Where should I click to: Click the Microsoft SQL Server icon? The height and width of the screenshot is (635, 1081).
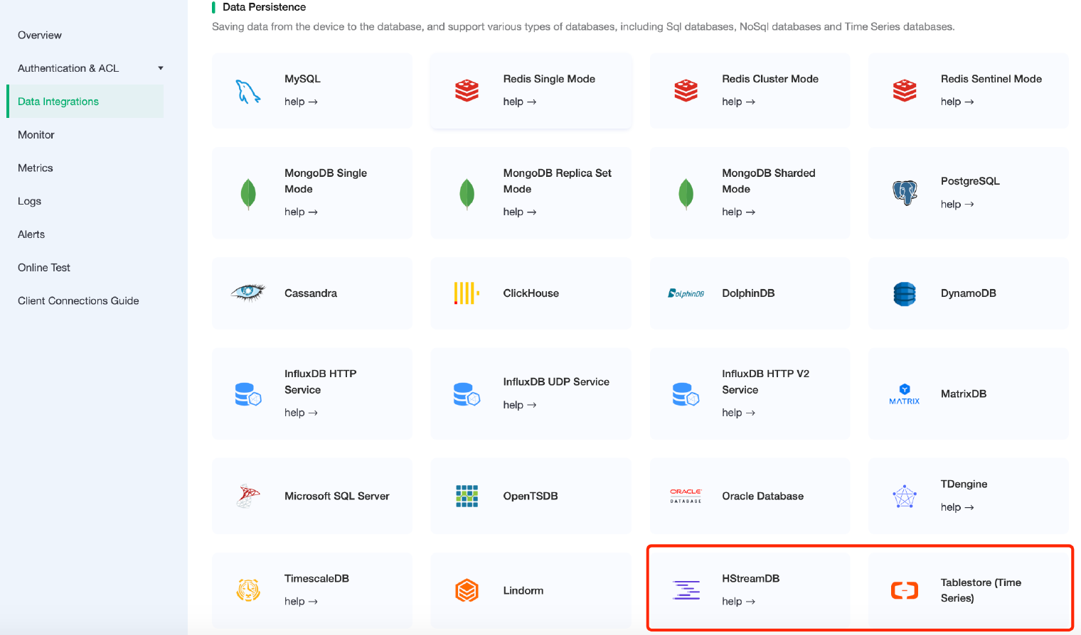[248, 496]
